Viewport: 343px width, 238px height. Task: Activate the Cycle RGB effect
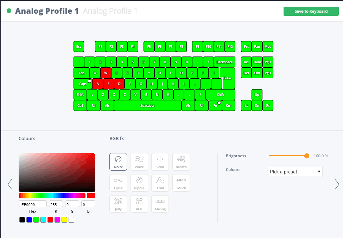[x=118, y=183]
